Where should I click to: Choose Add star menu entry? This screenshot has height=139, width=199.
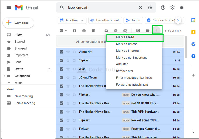tap(134, 64)
